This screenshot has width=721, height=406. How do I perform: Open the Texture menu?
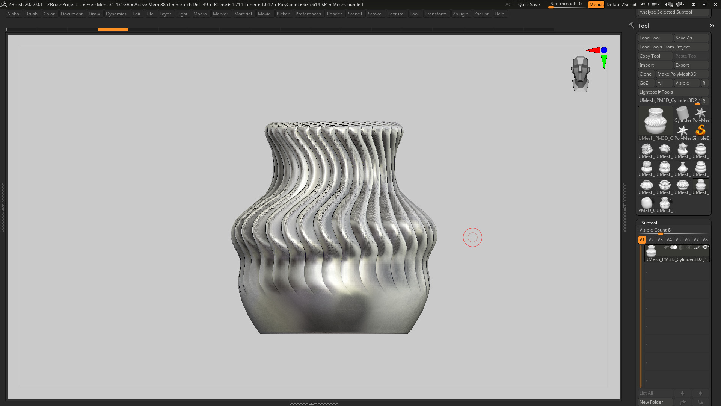pos(395,14)
